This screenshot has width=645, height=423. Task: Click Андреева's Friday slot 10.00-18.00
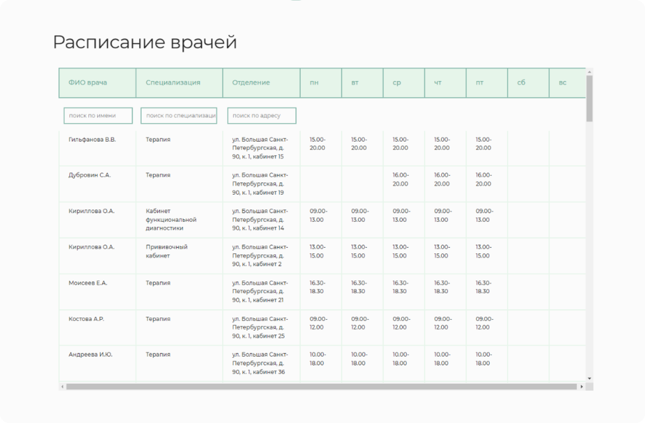[484, 359]
